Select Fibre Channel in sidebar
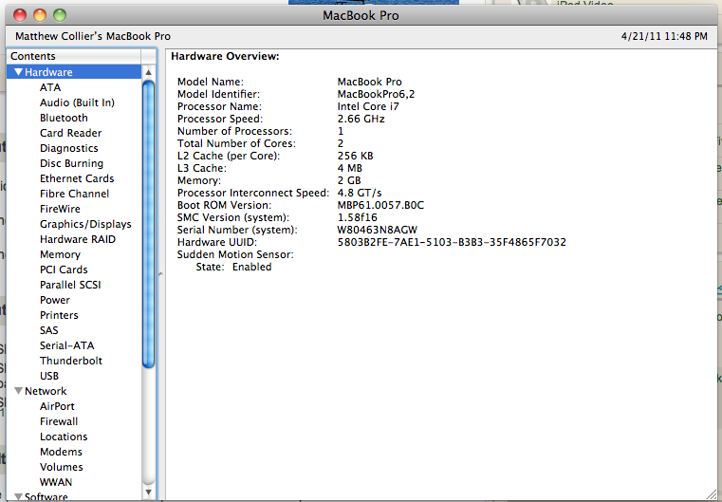 coord(74,194)
